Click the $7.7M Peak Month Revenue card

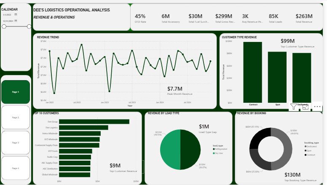tap(180, 91)
